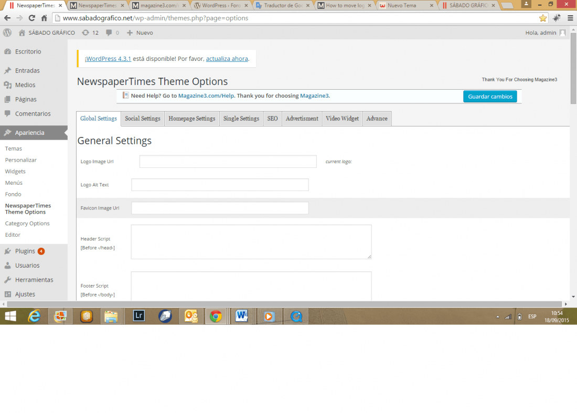Click the admin avatar next to Hola, admin

(x=562, y=33)
